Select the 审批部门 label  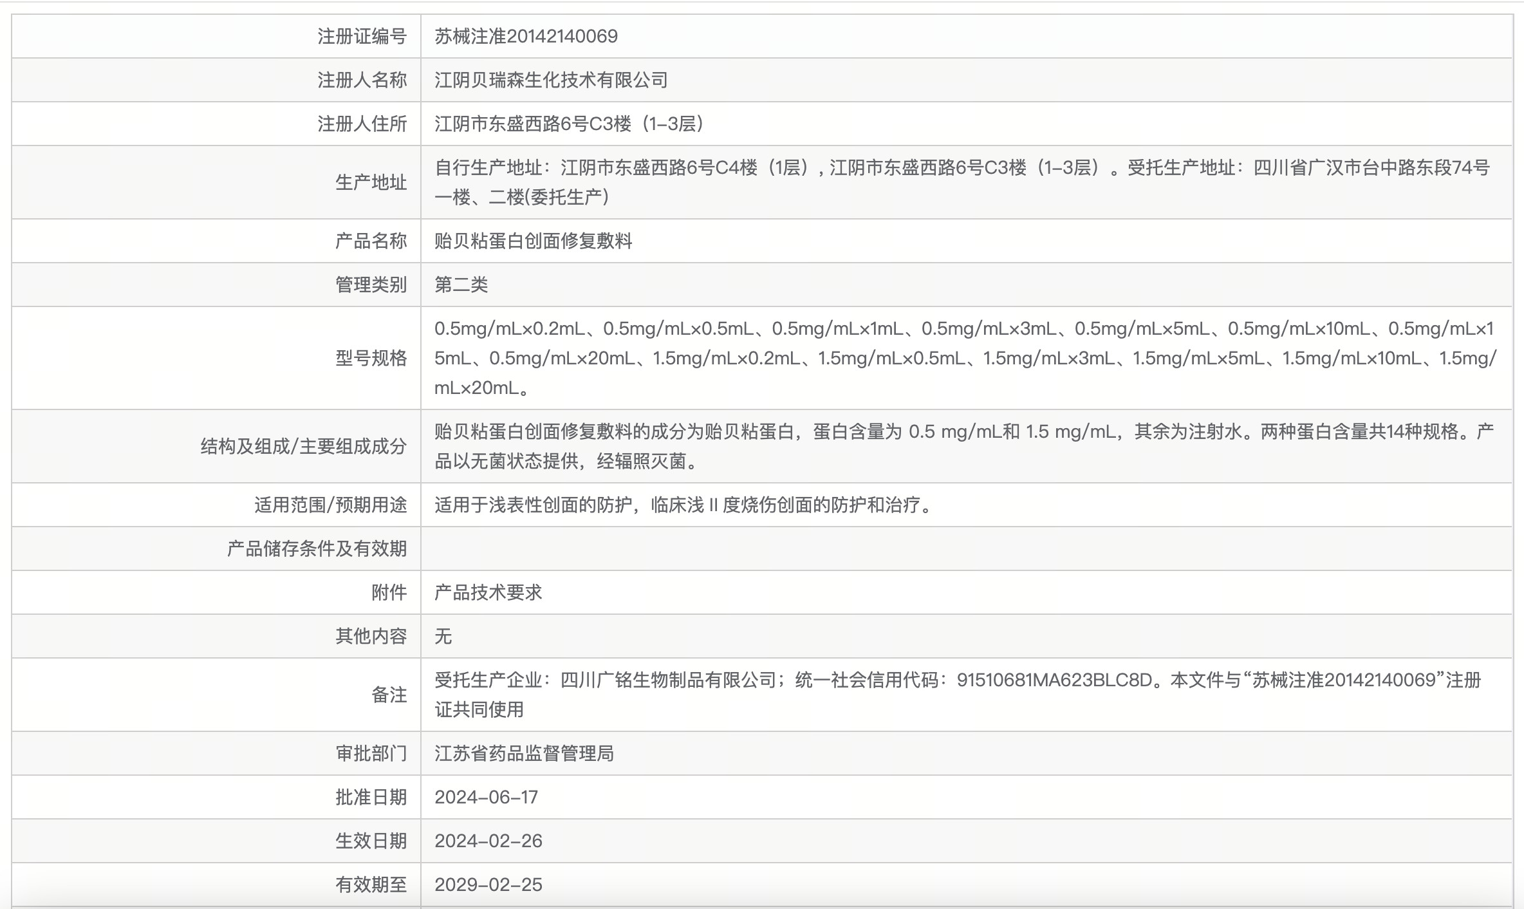tap(371, 753)
